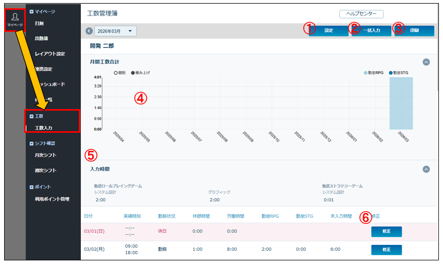
Task: Click the 休日 status cell
Action: click(x=162, y=231)
